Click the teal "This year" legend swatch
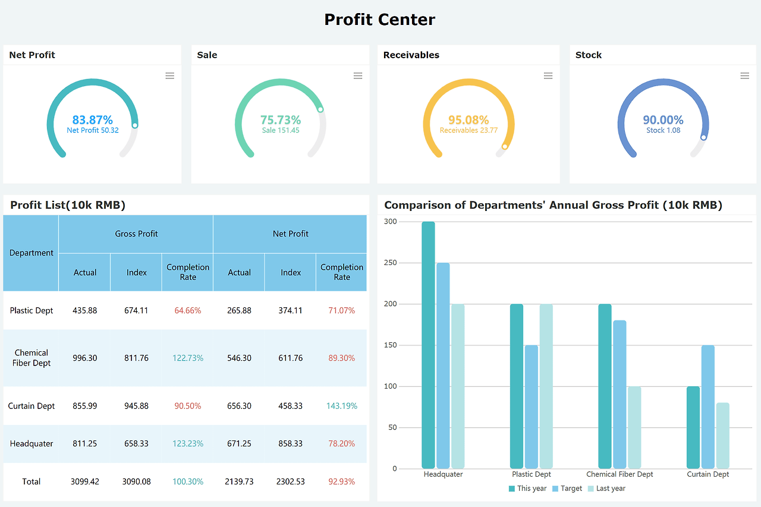 (512, 488)
